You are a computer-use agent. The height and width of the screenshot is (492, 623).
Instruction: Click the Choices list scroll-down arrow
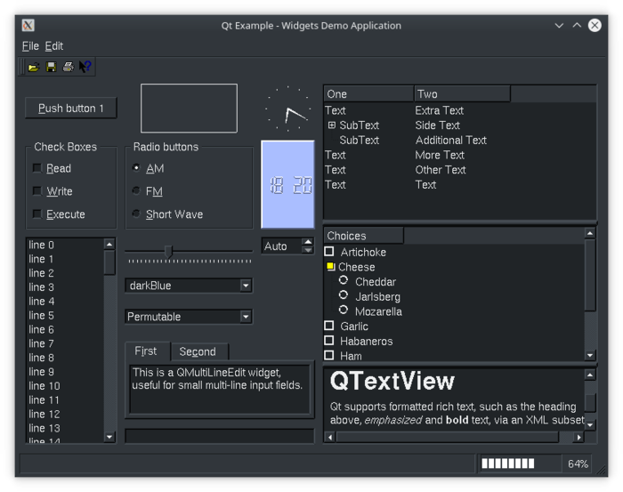(x=590, y=355)
